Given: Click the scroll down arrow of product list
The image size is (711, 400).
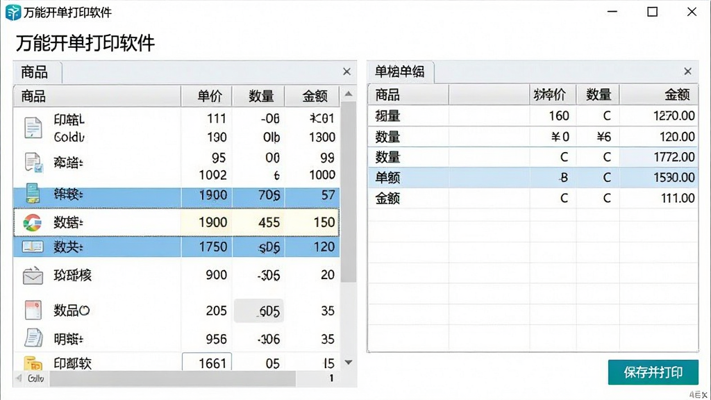Looking at the screenshot, I should (x=349, y=362).
